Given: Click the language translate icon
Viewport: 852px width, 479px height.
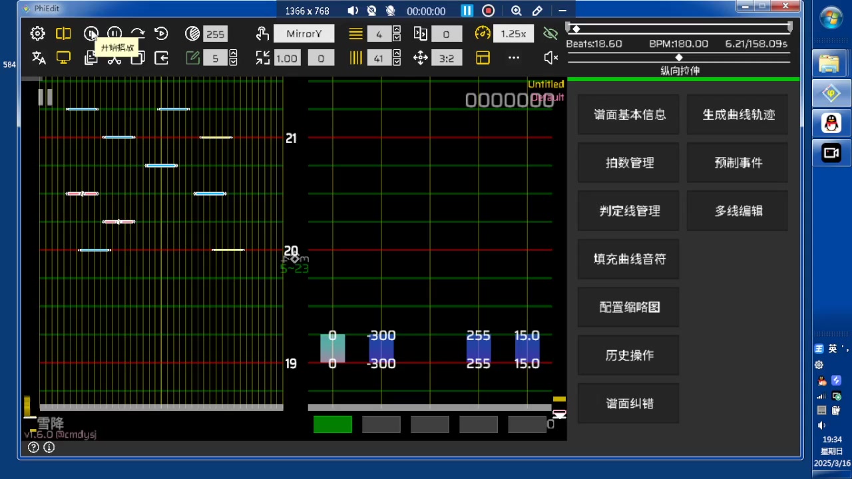Looking at the screenshot, I should [x=39, y=59].
